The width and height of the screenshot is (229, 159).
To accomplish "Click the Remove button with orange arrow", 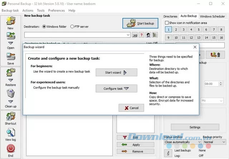I will click(135, 152).
